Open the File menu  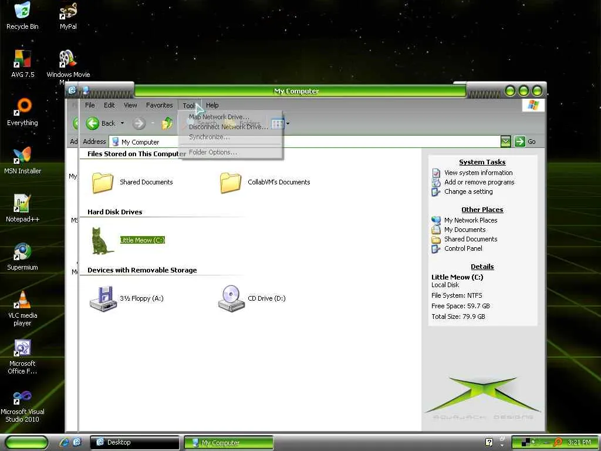pos(90,105)
